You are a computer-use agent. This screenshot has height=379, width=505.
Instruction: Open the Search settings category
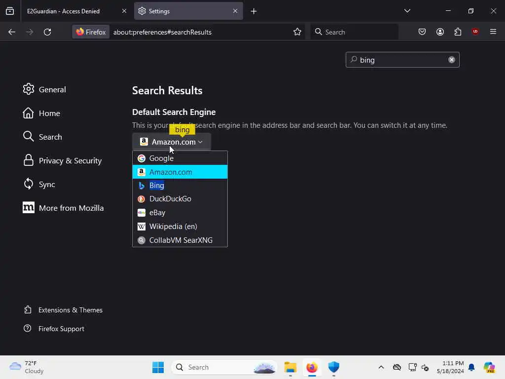[42, 137]
